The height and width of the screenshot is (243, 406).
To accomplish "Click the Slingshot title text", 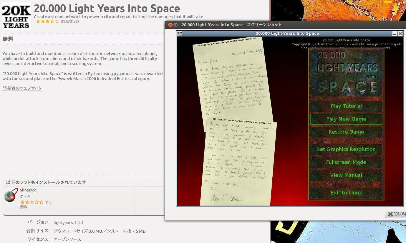I will [x=28, y=190].
